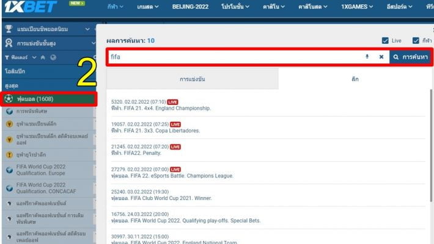Click the 1XBET logo
Image resolution: width=434 pixels, height=244 pixels.
pyautogui.click(x=31, y=7)
